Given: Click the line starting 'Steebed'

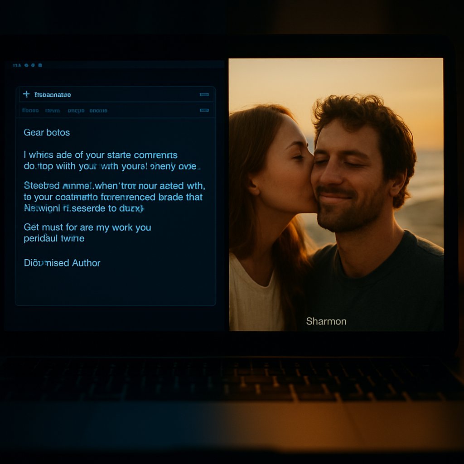Looking at the screenshot, I should 115,185.
